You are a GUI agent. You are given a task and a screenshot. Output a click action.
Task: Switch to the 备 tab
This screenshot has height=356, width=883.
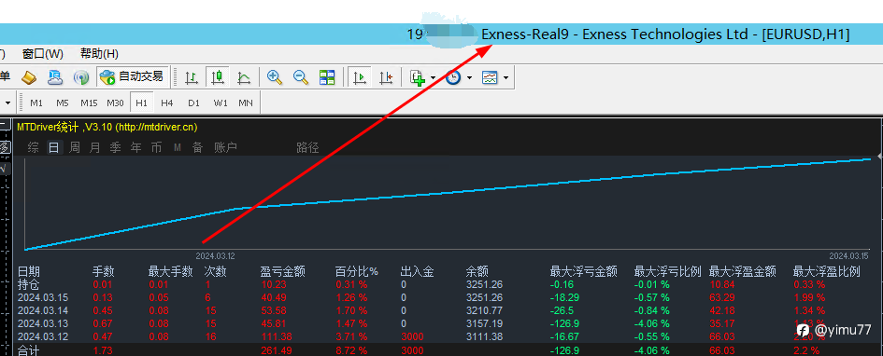198,147
